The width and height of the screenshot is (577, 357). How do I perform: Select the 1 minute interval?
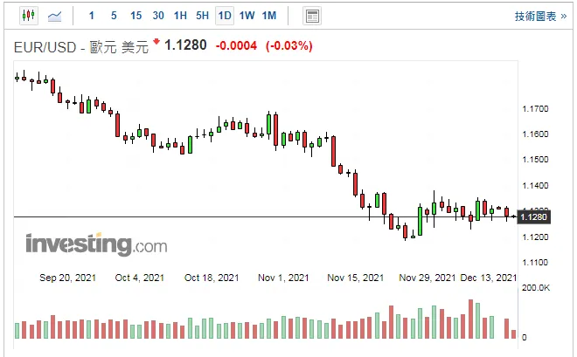pyautogui.click(x=91, y=16)
